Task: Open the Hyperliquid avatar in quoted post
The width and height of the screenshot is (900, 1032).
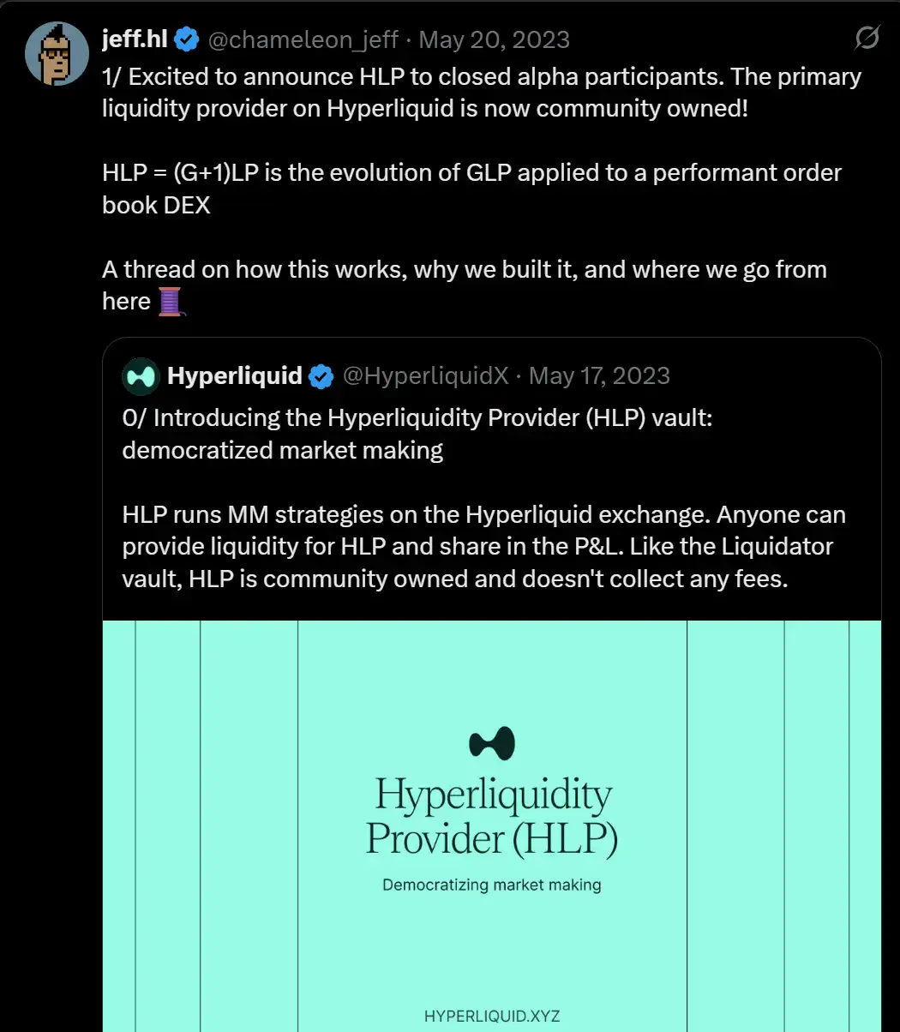Action: click(x=141, y=376)
